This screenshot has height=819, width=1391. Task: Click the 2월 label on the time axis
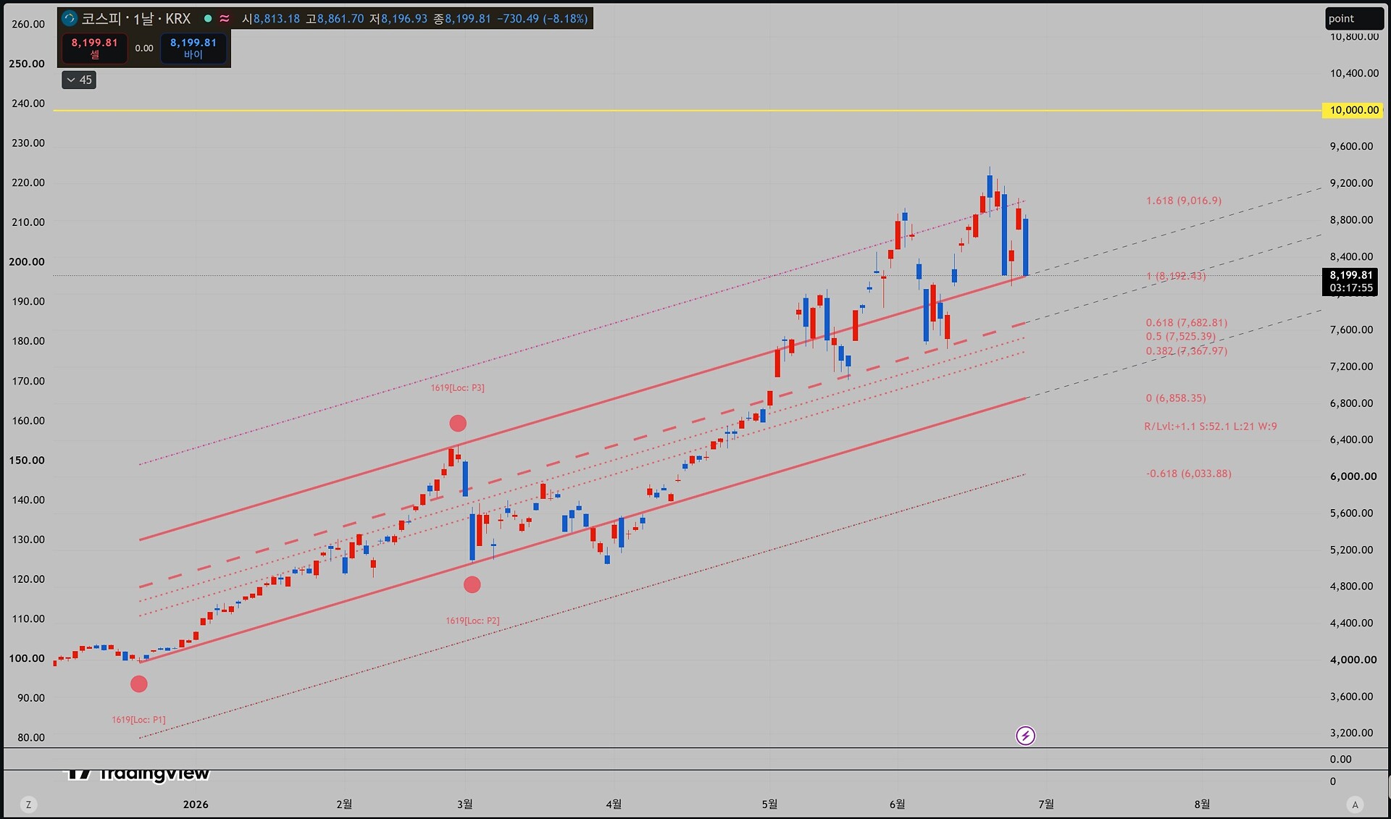pyautogui.click(x=344, y=805)
